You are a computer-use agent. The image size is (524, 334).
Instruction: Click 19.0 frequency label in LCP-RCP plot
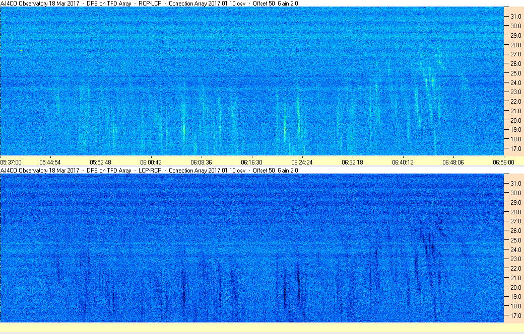tap(515, 297)
